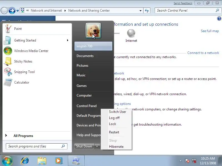The width and height of the screenshot is (222, 166).
Task: Focus the Search programs and files box
Action: point(37,146)
